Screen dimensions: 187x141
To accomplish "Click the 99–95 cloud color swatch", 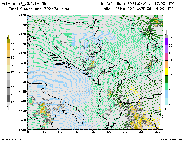I will click(9, 46).
